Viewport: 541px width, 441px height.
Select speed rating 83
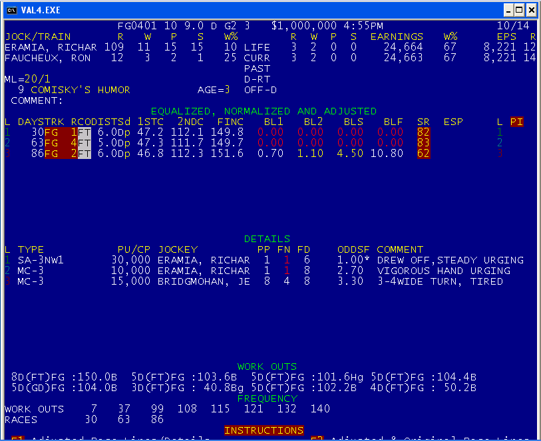point(423,143)
